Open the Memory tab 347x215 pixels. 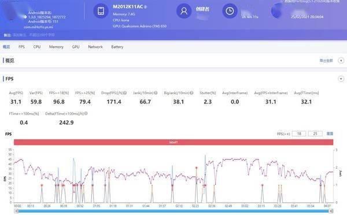pos(56,47)
